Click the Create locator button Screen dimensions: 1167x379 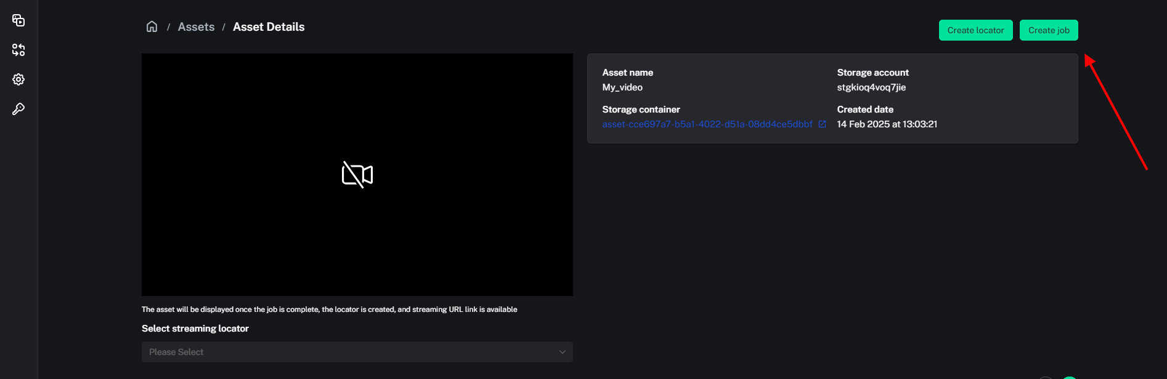coord(975,30)
